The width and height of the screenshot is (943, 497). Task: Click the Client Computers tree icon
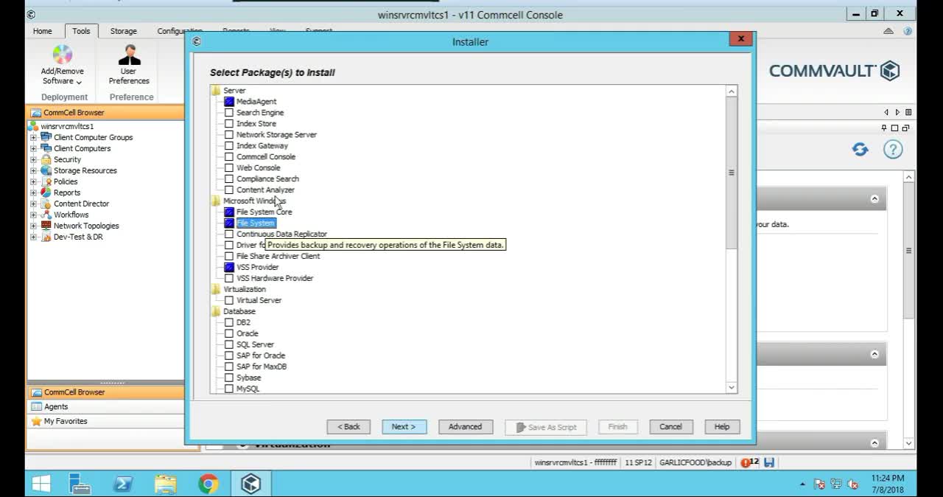(46, 148)
